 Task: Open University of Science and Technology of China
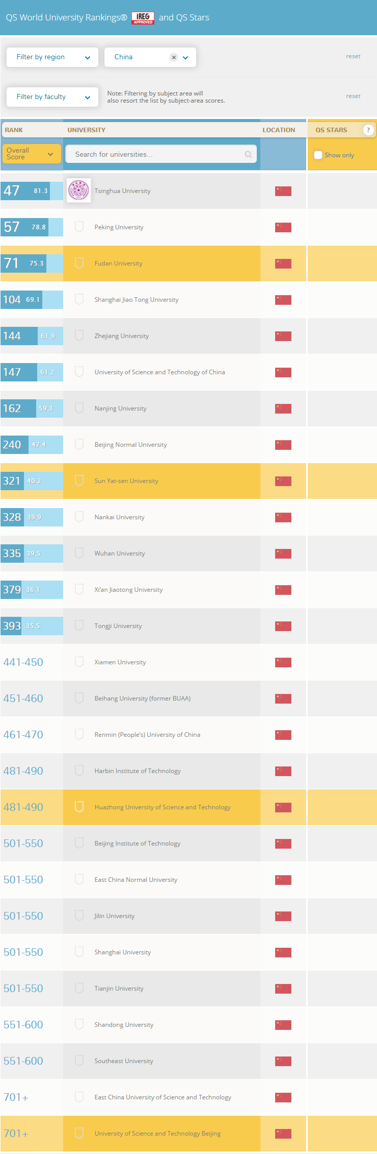159,372
